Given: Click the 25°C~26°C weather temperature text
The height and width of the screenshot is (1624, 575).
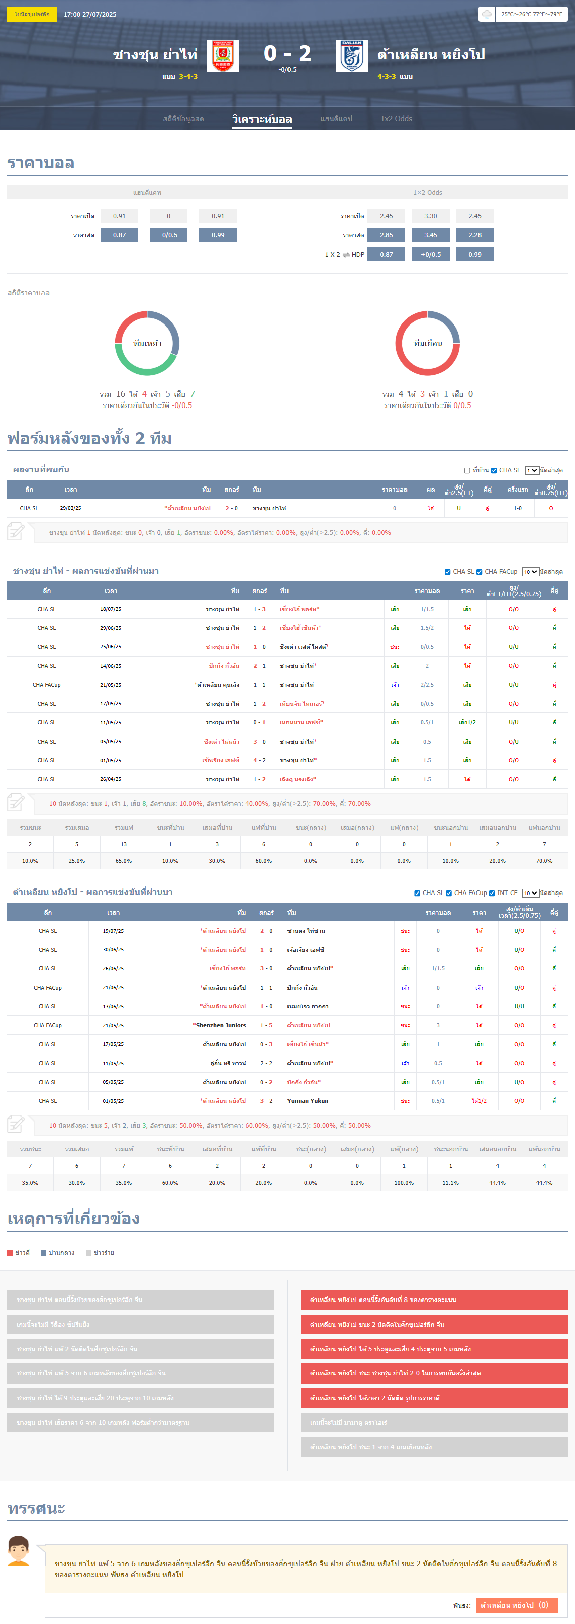Looking at the screenshot, I should click(x=532, y=14).
